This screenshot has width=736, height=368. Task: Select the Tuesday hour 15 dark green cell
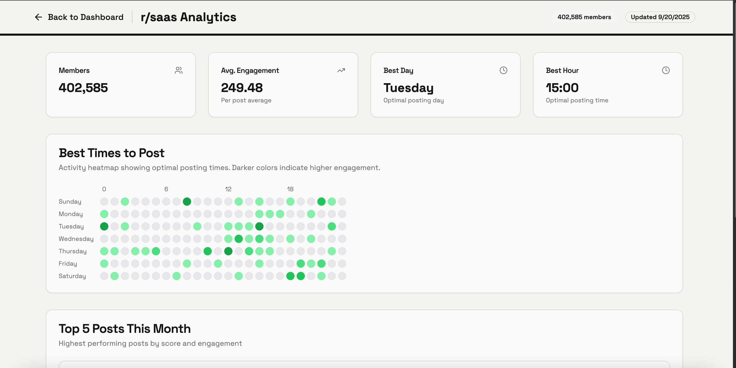pyautogui.click(x=259, y=226)
